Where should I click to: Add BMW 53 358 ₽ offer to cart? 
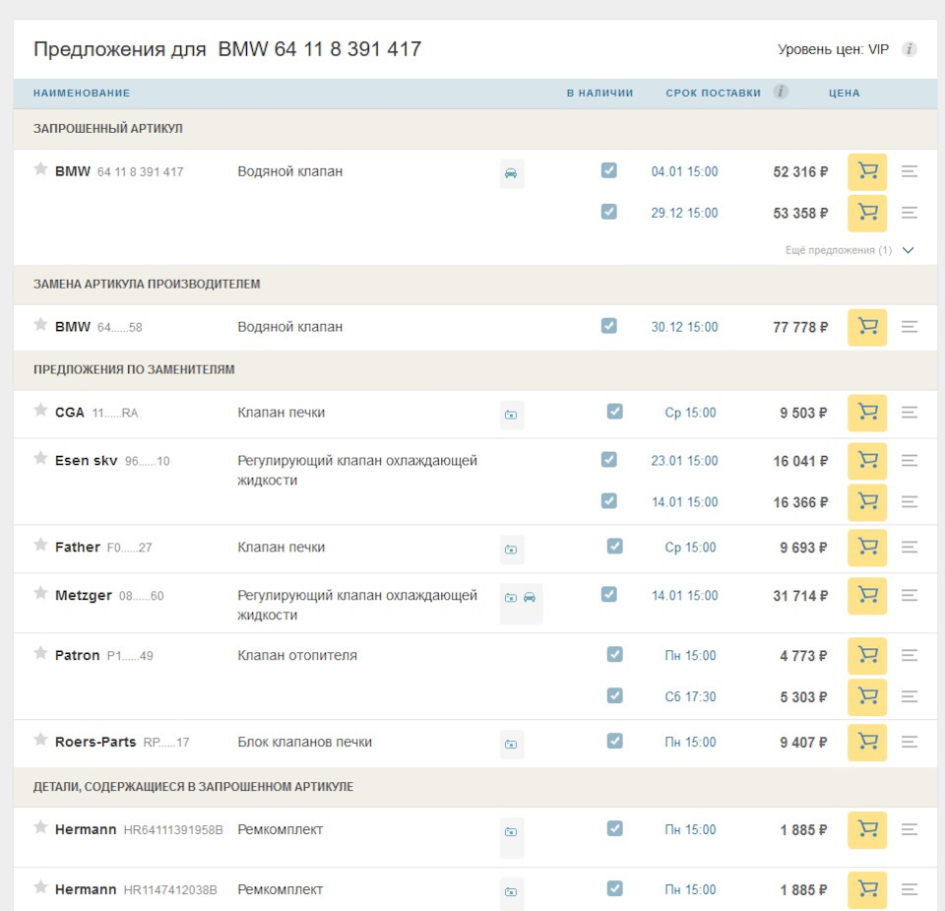[x=866, y=213]
